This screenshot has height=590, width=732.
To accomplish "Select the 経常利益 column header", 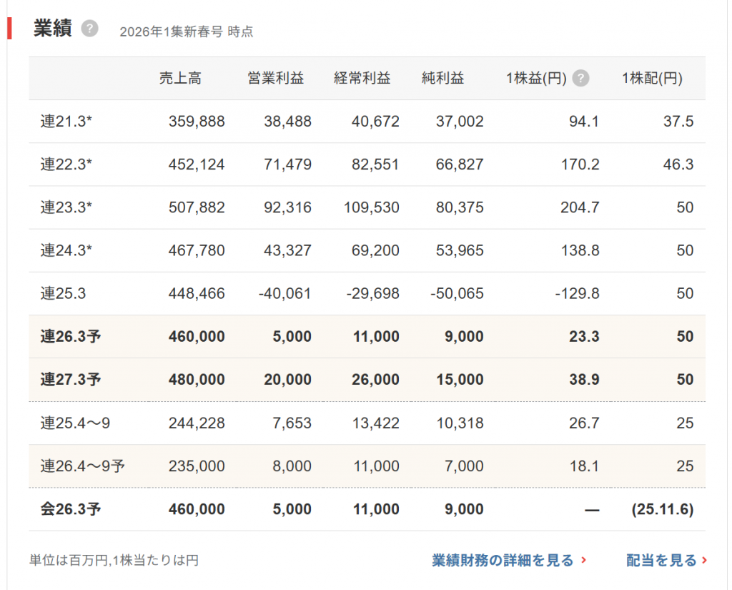I will coord(362,79).
